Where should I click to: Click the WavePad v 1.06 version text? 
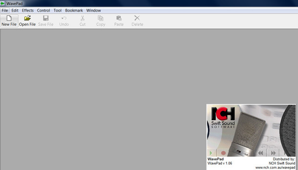(x=220, y=163)
